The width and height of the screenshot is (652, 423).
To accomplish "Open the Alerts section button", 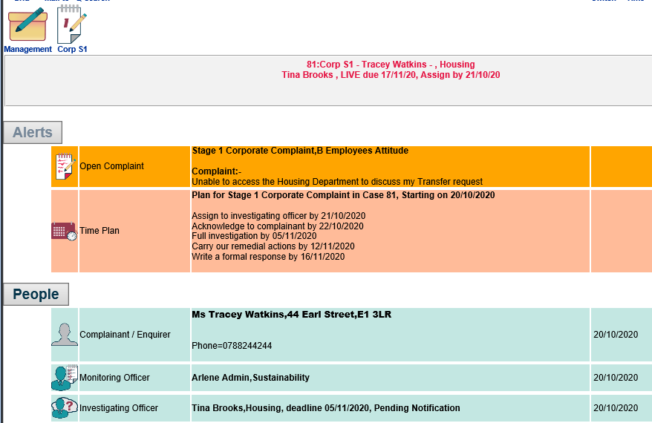I will click(x=33, y=132).
